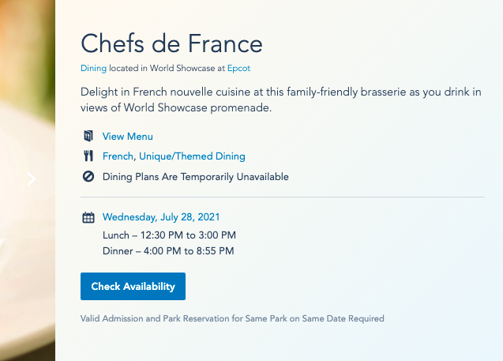Click the calendar icon beside the date
The width and height of the screenshot is (503, 361).
click(x=88, y=217)
